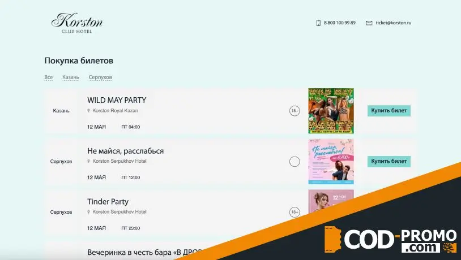Click the COD-PROMO ticket logo icon
Image resolution: width=461 pixels, height=260 pixels.
pyautogui.click(x=332, y=239)
